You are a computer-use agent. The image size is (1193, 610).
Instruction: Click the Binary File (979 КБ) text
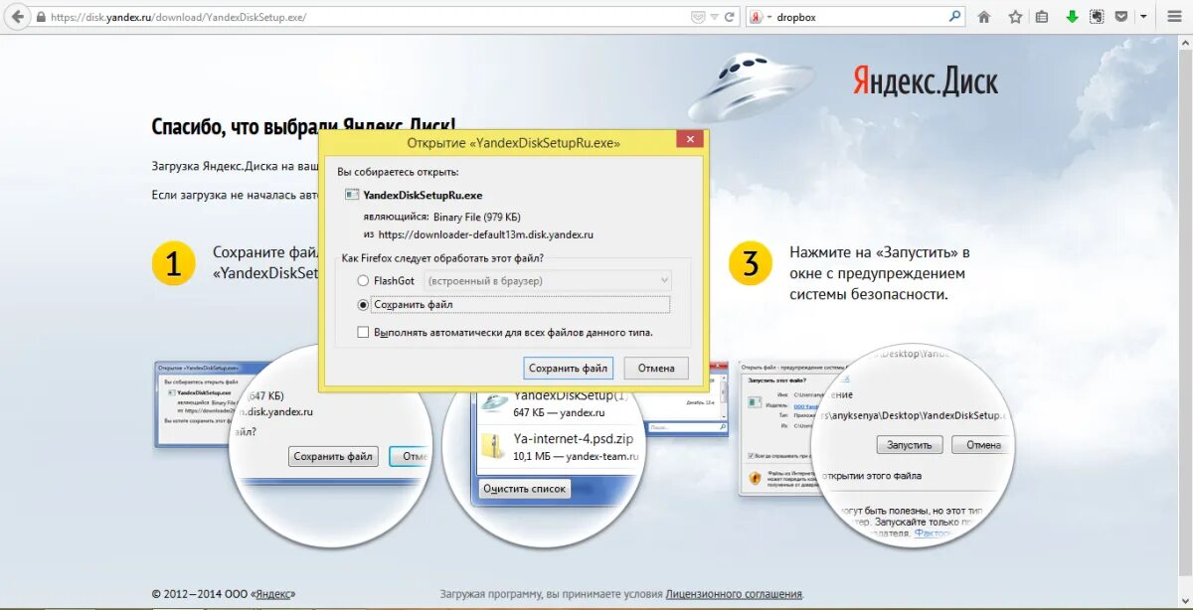coord(477,217)
